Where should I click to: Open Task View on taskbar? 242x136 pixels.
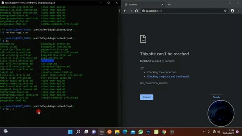coord(86,132)
